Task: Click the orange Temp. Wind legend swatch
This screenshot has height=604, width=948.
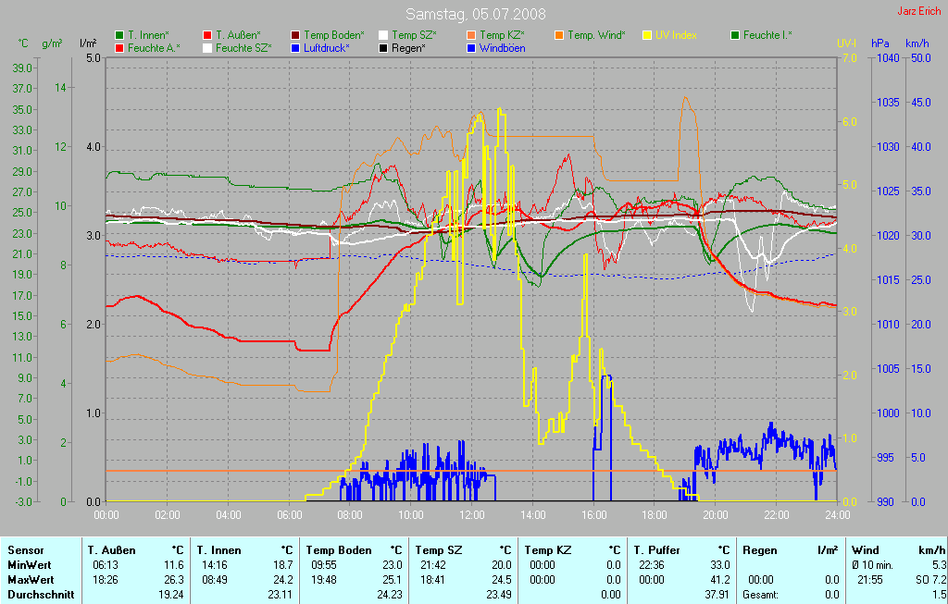Action: coord(559,35)
